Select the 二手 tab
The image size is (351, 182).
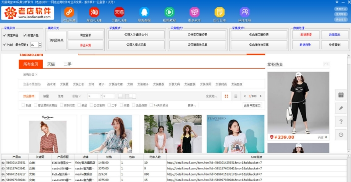[x=67, y=64]
